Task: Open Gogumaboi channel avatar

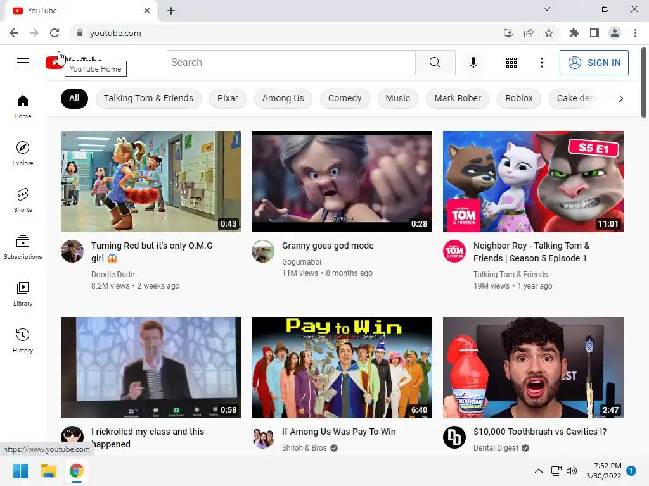Action: (263, 251)
